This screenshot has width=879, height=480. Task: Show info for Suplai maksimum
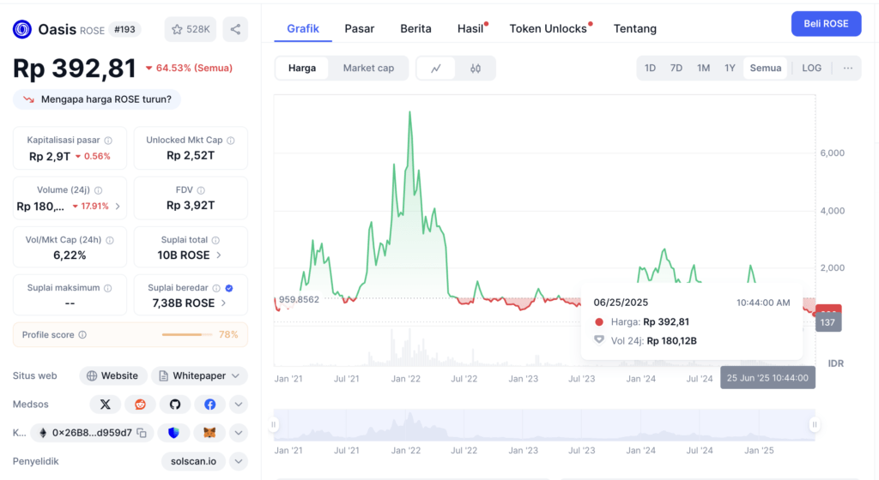tap(107, 288)
